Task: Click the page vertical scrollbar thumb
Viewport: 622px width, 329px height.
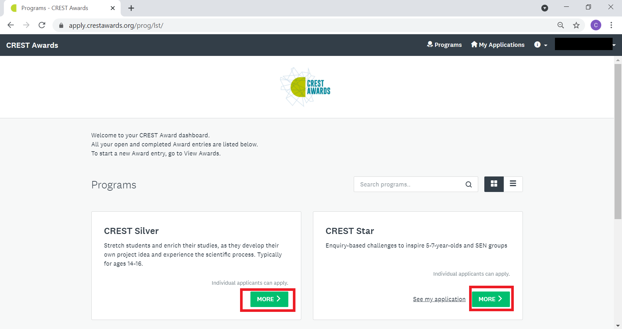Action: tap(618, 142)
